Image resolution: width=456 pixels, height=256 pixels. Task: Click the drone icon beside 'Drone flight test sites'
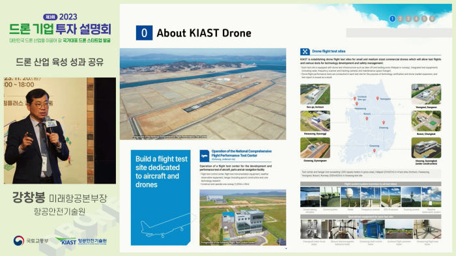tap(305, 51)
